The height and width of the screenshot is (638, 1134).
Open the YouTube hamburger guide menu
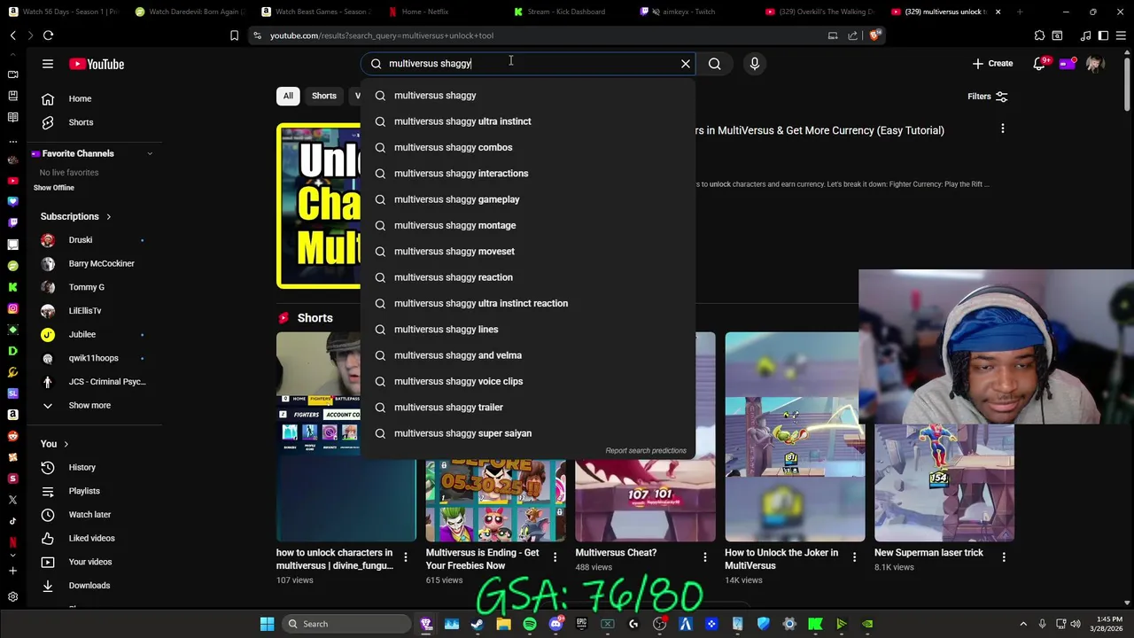tap(48, 64)
